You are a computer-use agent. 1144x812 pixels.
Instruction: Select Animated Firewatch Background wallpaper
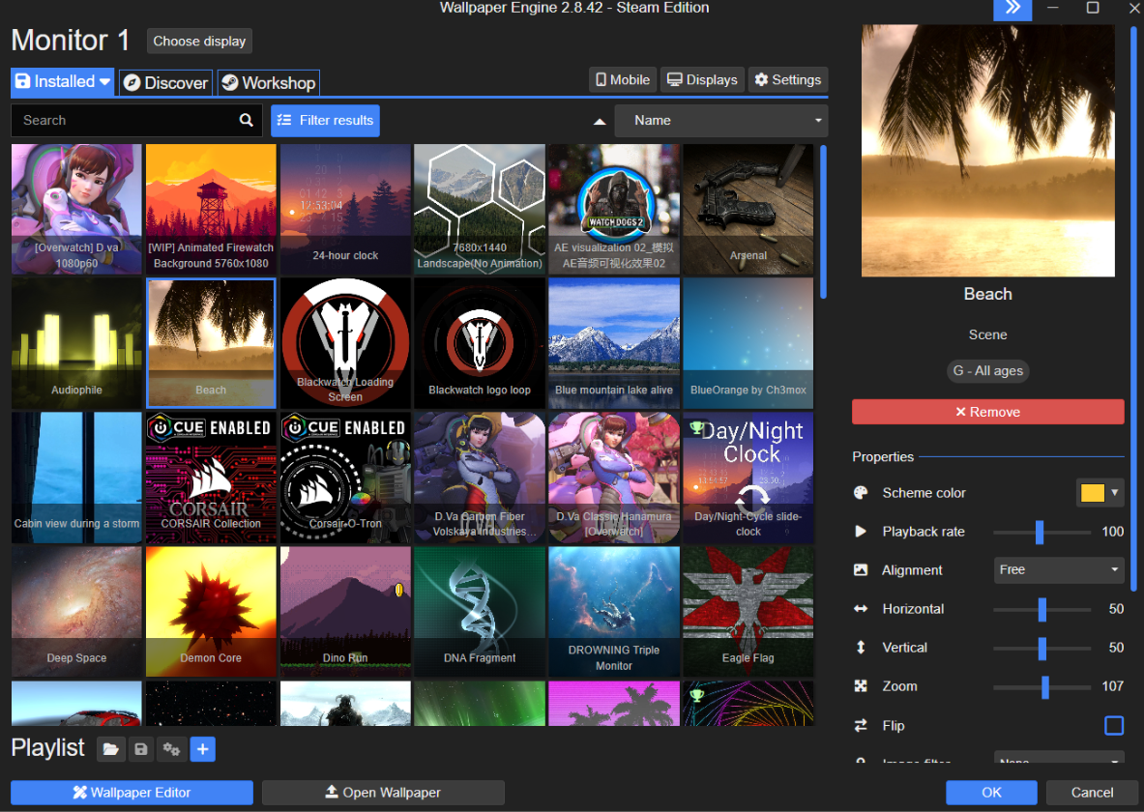pyautogui.click(x=211, y=210)
